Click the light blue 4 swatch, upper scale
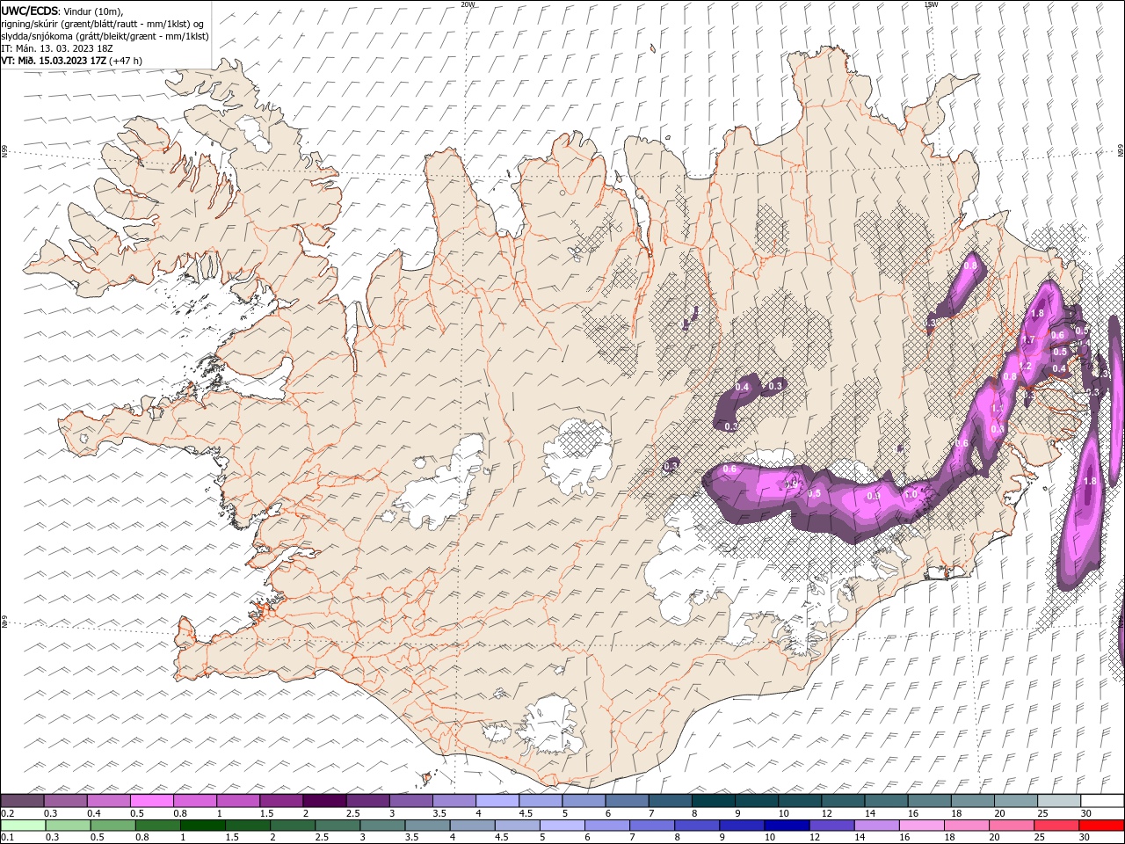The image size is (1125, 844). [x=497, y=801]
